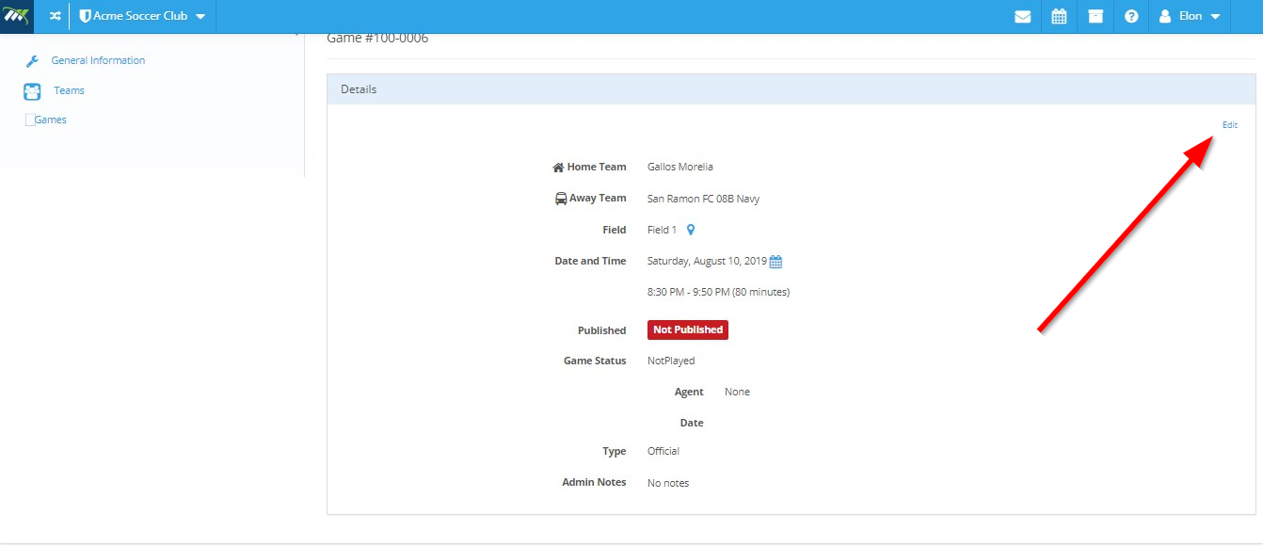Click the Official type value

(663, 451)
